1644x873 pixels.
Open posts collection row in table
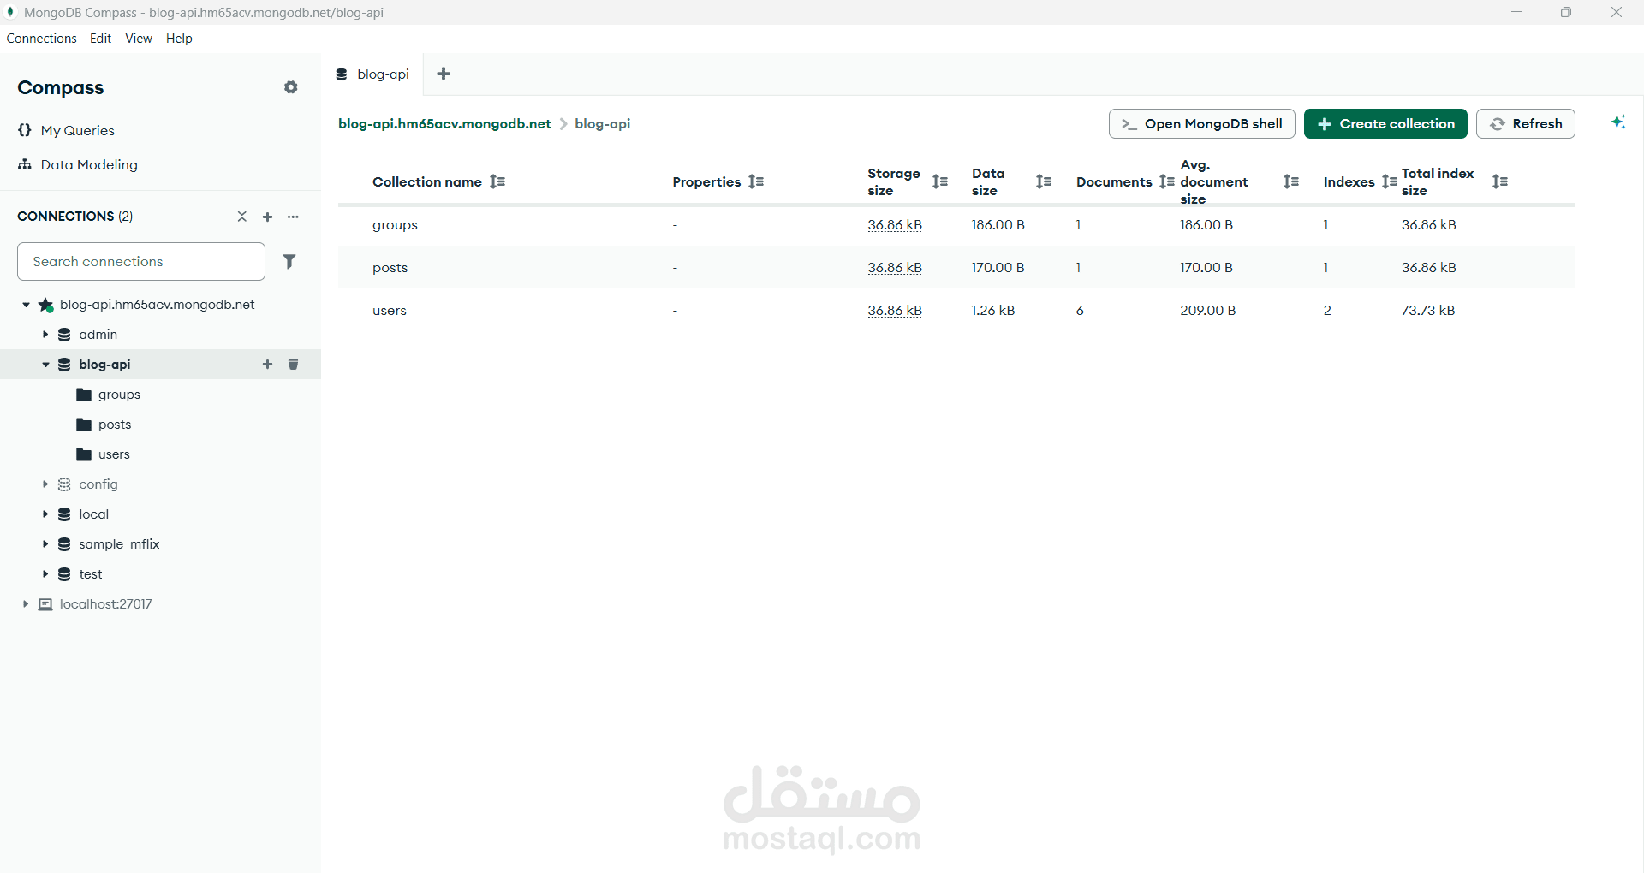[956, 267]
